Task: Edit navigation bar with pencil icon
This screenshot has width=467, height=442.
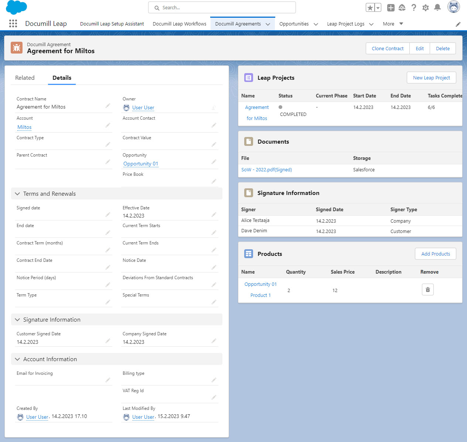Action: pos(458,24)
